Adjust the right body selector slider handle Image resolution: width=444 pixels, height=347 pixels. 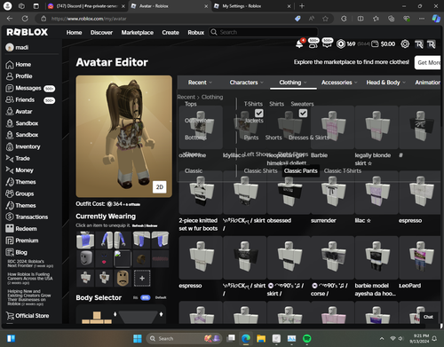tap(161, 314)
